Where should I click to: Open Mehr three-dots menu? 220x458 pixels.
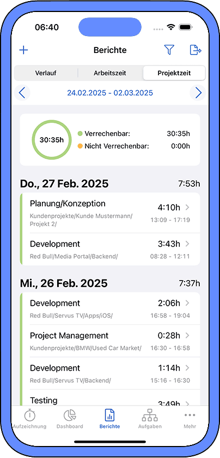coord(190,419)
